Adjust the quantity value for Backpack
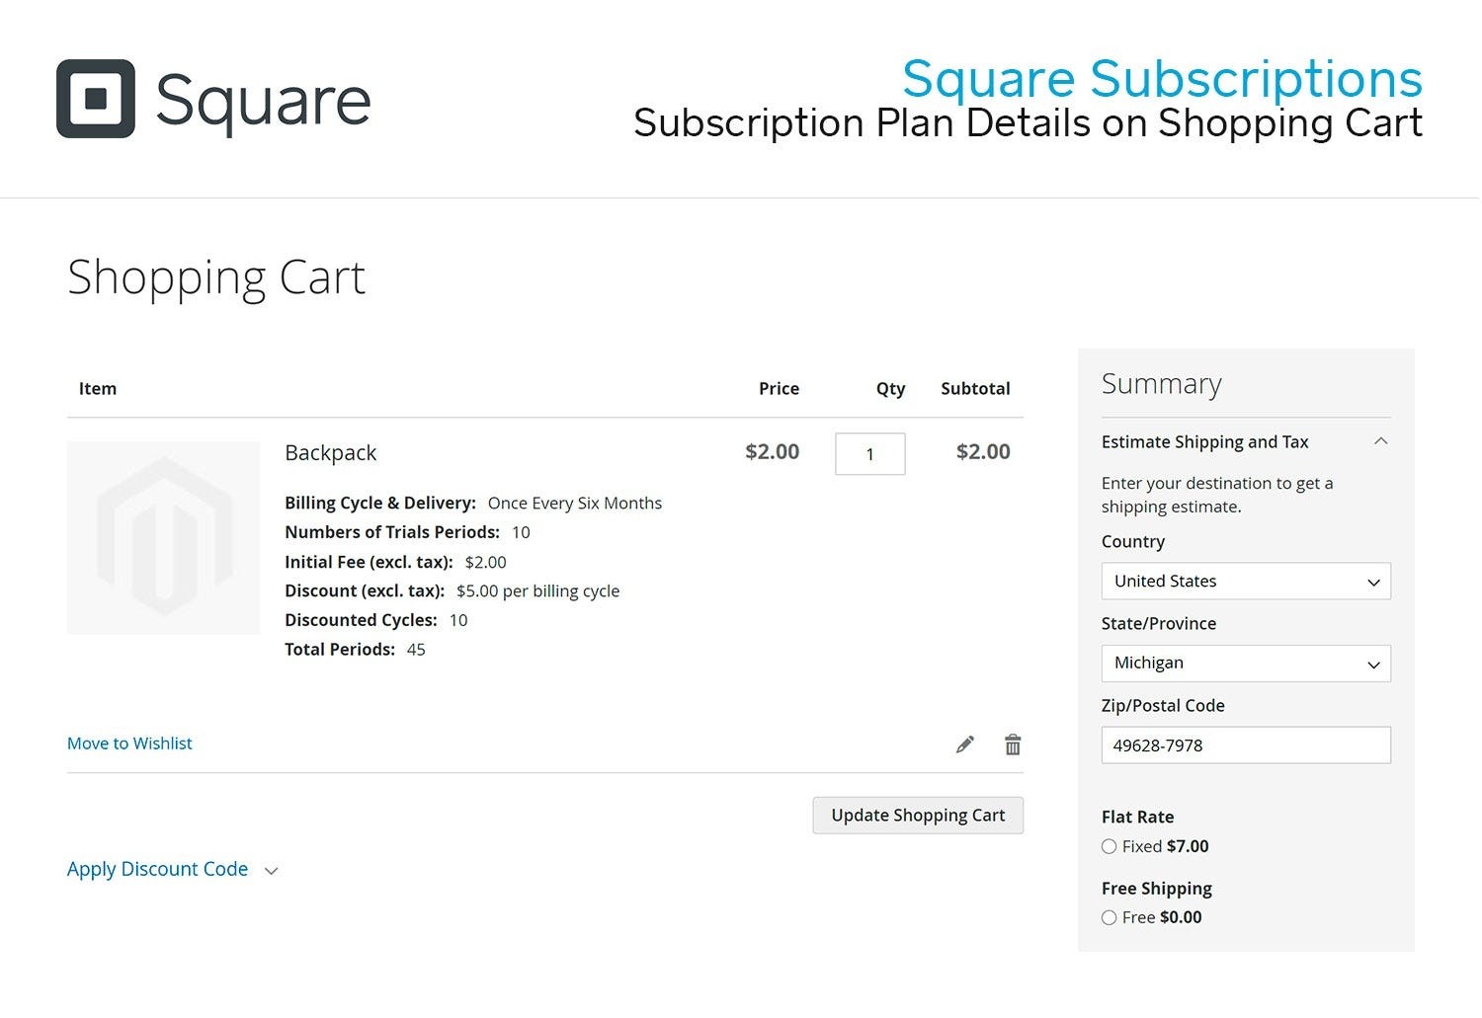The image size is (1482, 1018). 869,453
